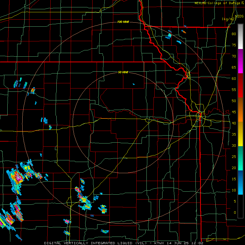Click the 35 value on the color scale
Image resolution: width=245 pixels, height=245 pixels.
click(x=234, y=134)
